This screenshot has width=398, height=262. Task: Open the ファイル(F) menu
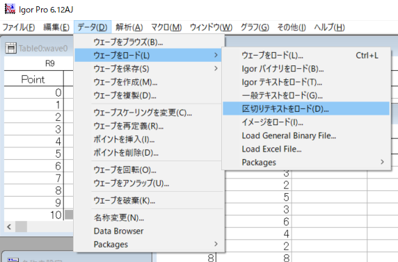tap(19, 27)
